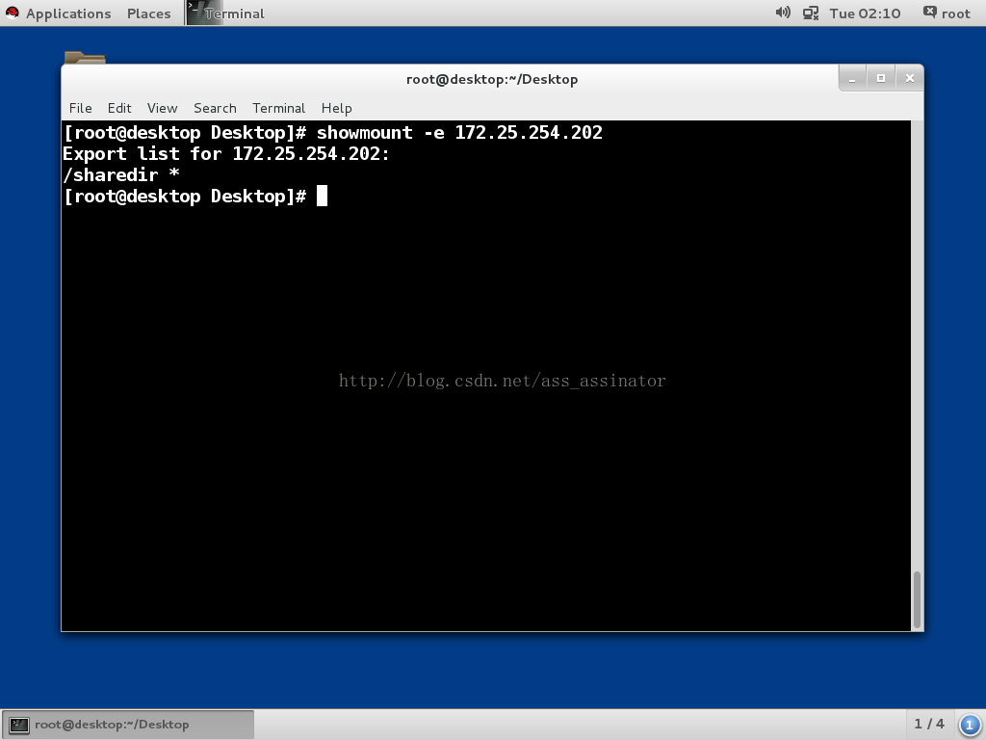Click the terminal cursor at the prompt
This screenshot has height=740, width=986.
click(x=322, y=197)
